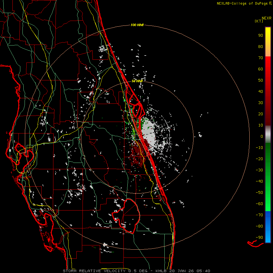Click the -50 scale label
The image size is (273, 273).
(x=259, y=193)
